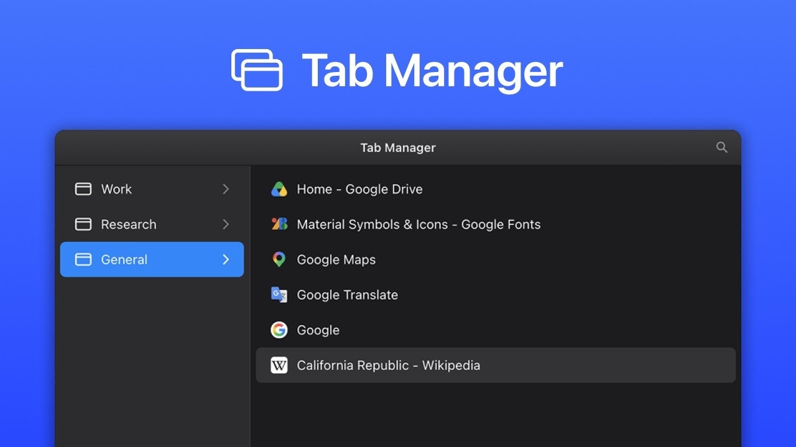Click the Google Maps pin favicon
This screenshot has height=447, width=796.
coord(279,260)
